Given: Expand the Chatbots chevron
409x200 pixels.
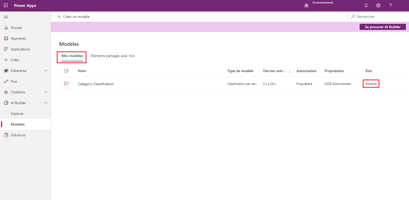Looking at the screenshot, I should [46, 92].
